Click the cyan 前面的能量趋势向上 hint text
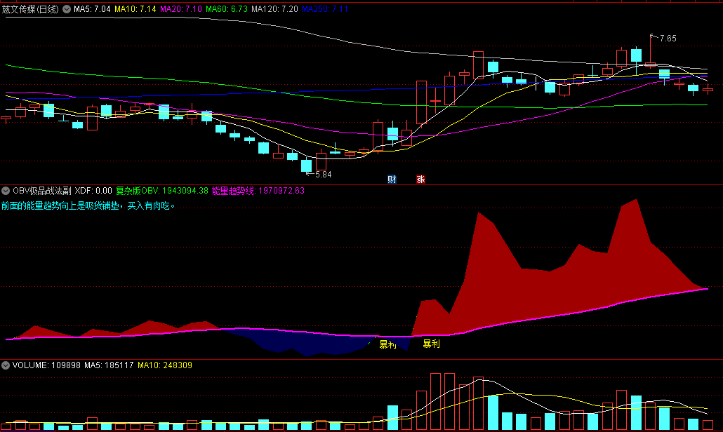Viewport: 723px width, 432px height. click(88, 206)
